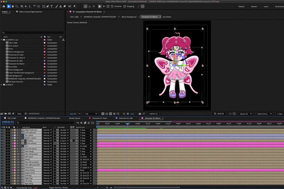Select the Puppet Pin tool
This screenshot has height=189, width=284.
74,6
